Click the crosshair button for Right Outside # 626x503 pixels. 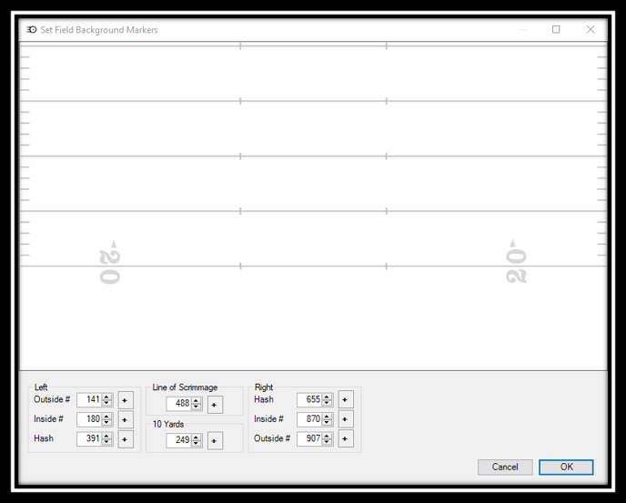[346, 439]
